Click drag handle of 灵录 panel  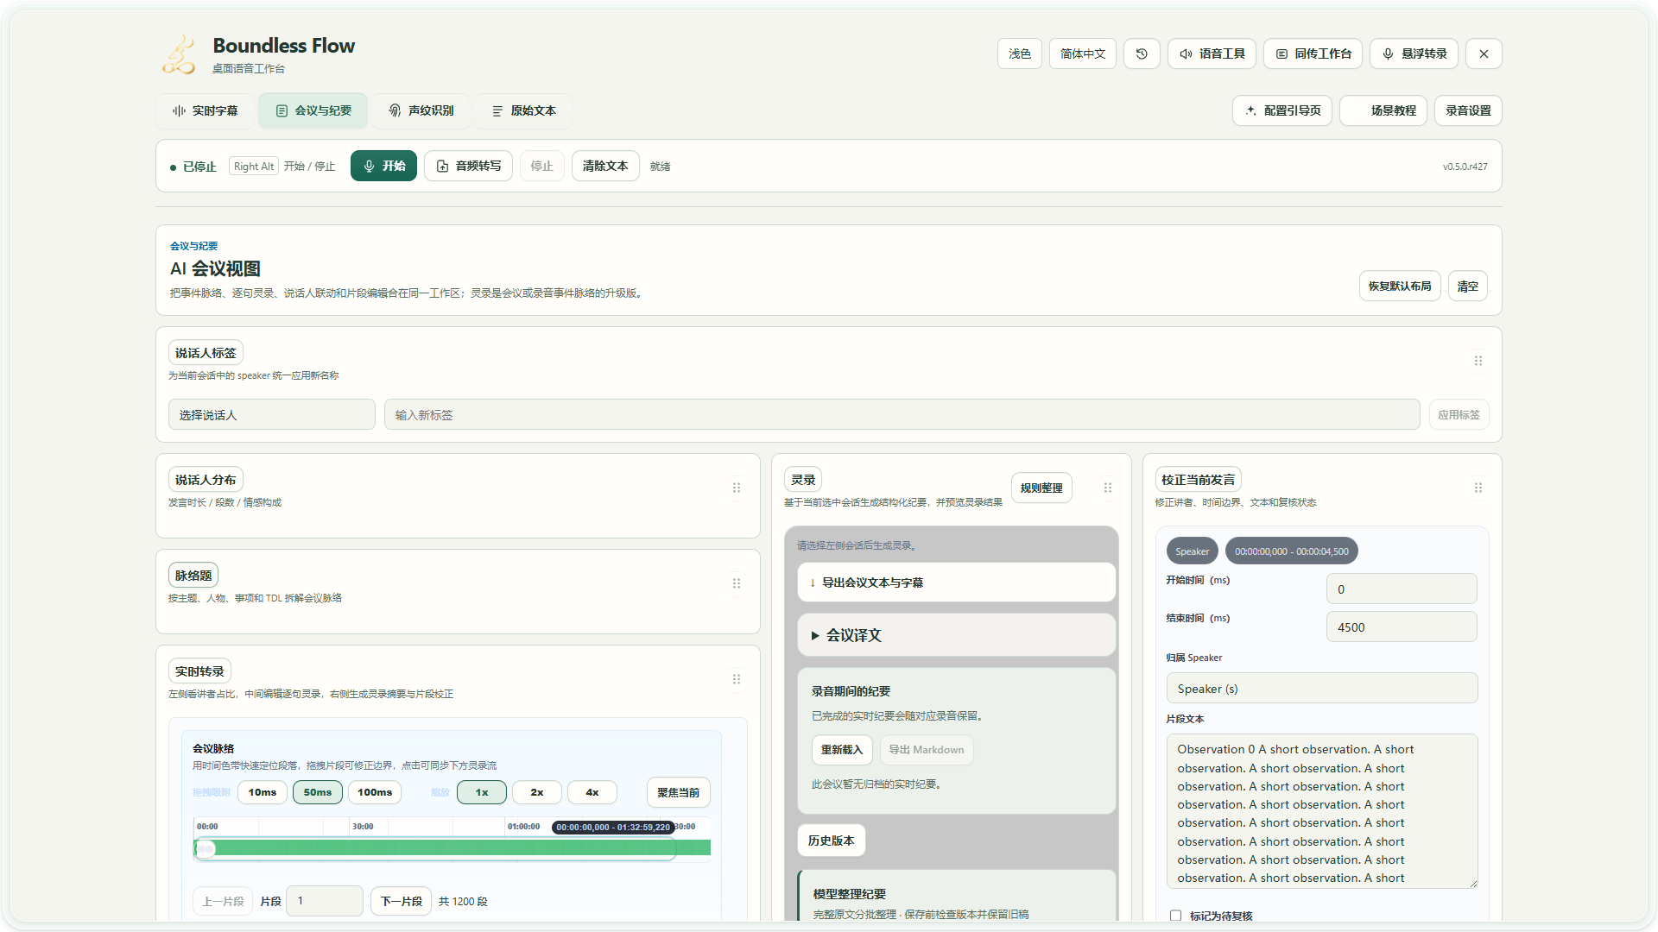pos(1108,488)
